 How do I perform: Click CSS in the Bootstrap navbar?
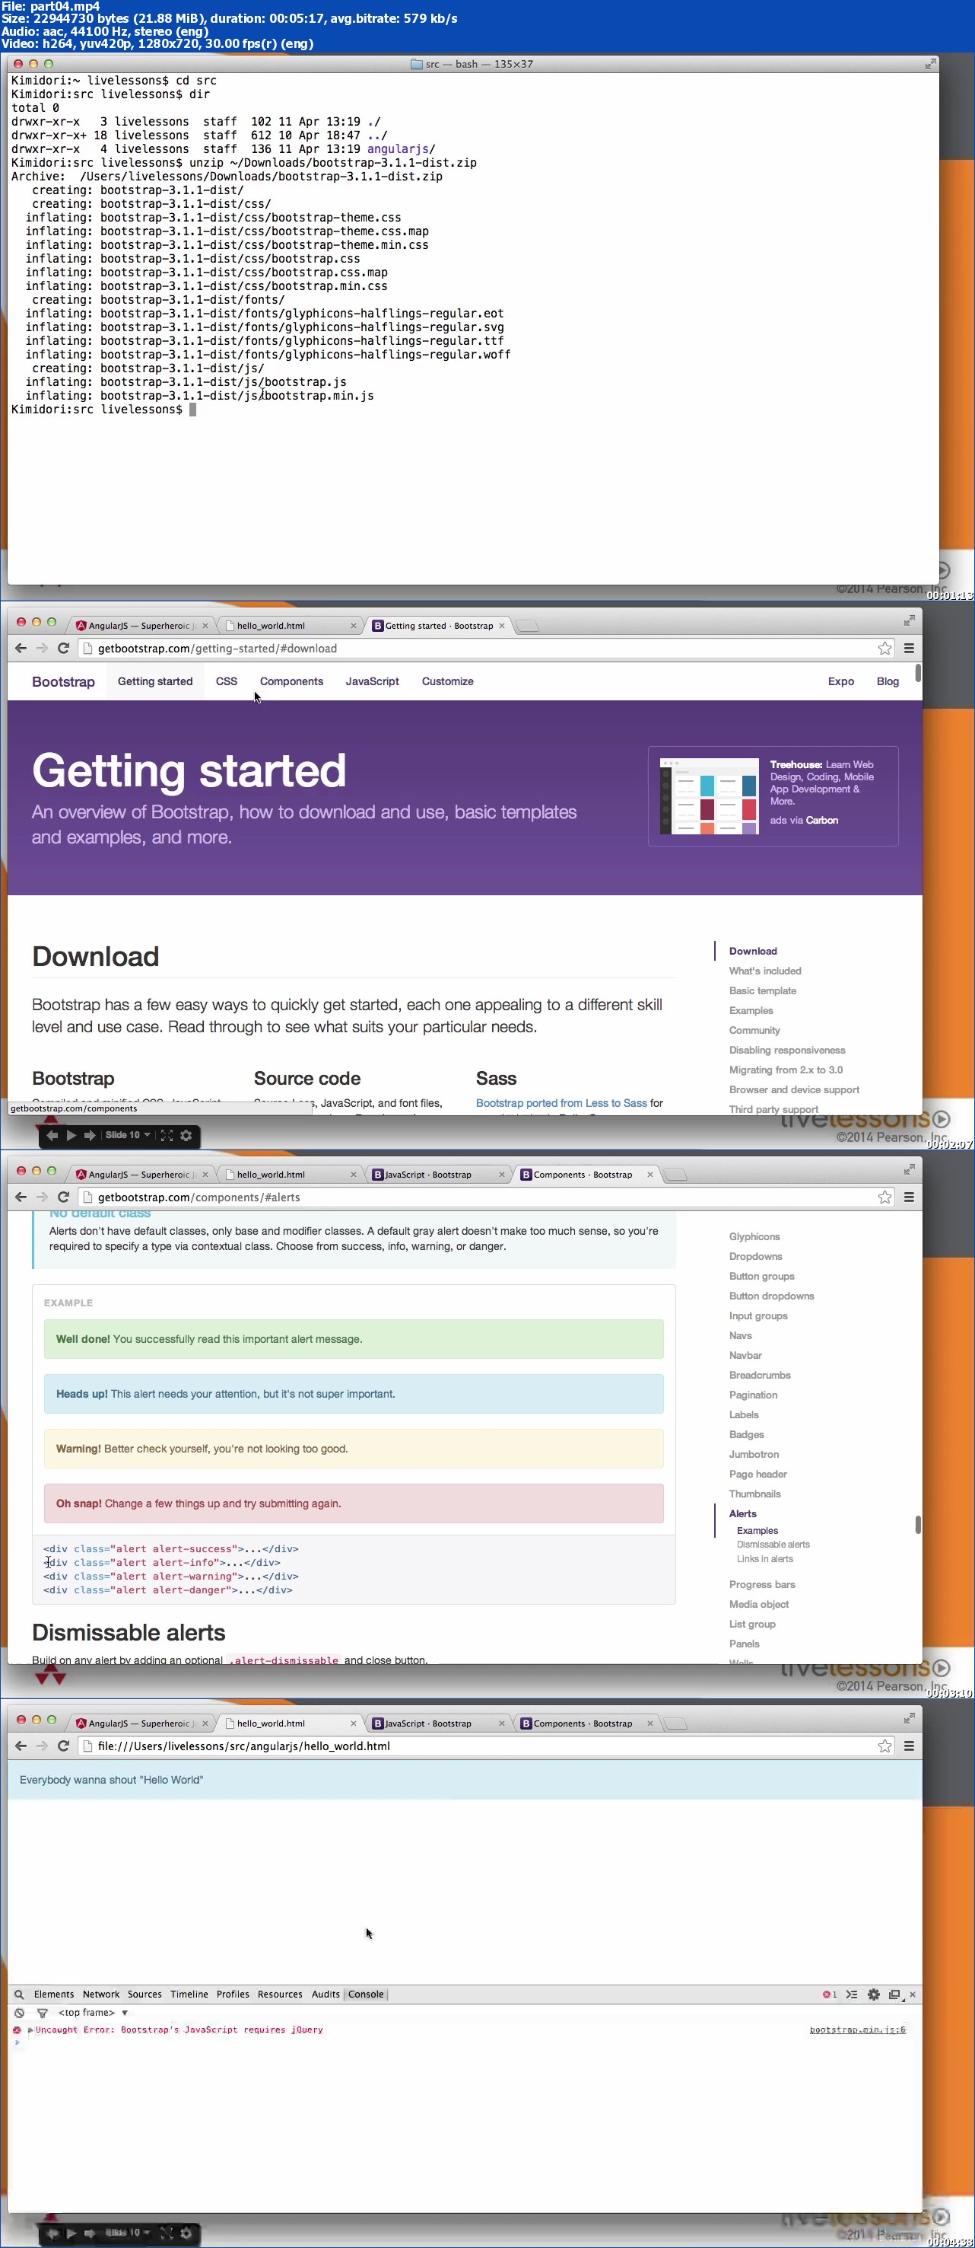tap(227, 681)
